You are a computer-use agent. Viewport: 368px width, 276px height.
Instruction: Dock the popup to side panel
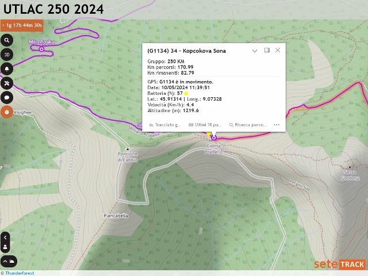pyautogui.click(x=267, y=50)
